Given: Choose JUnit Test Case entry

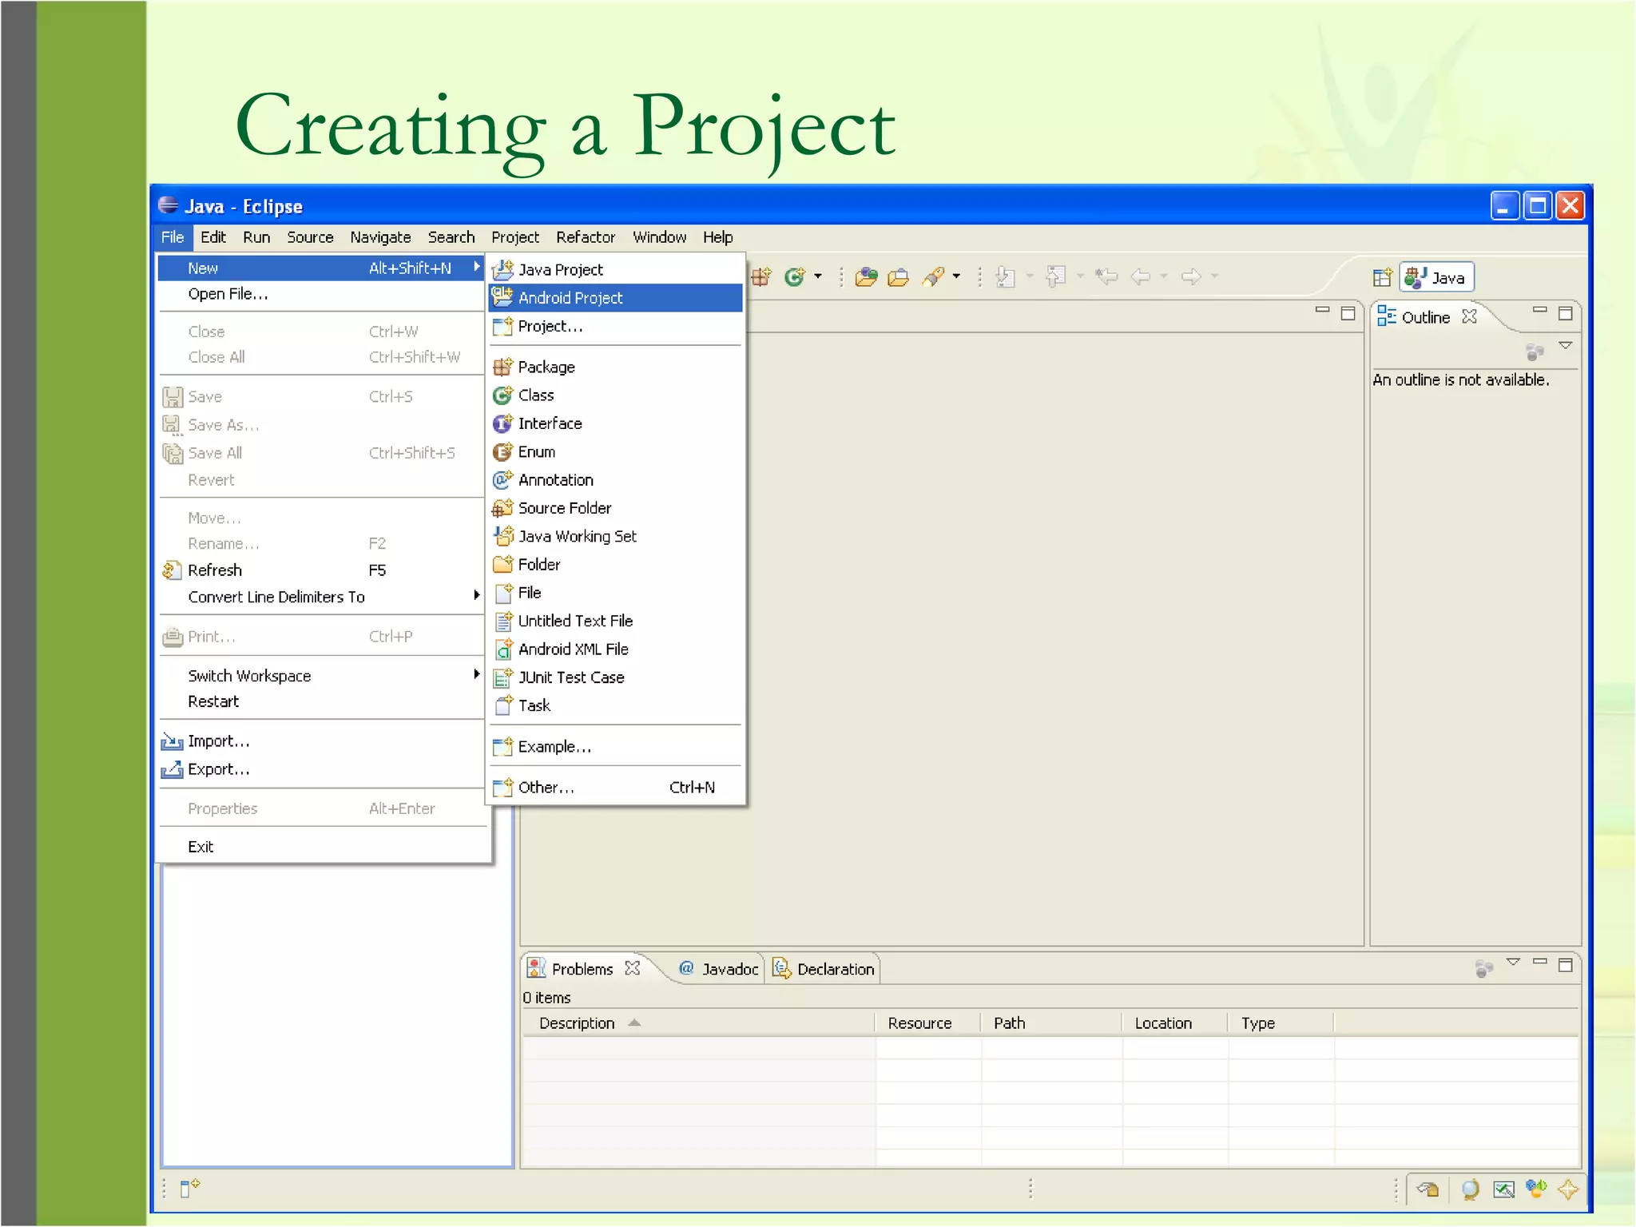Looking at the screenshot, I should point(616,677).
